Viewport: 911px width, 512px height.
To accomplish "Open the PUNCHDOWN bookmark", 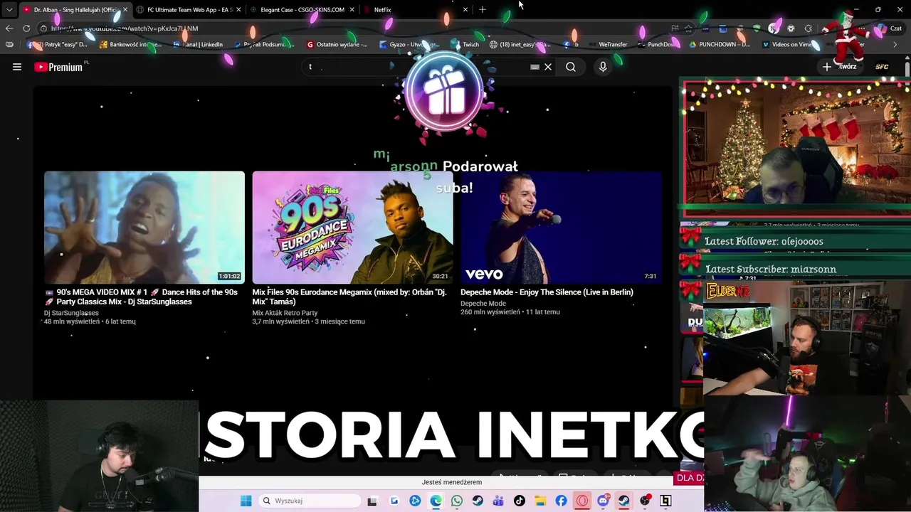I will pos(719,44).
